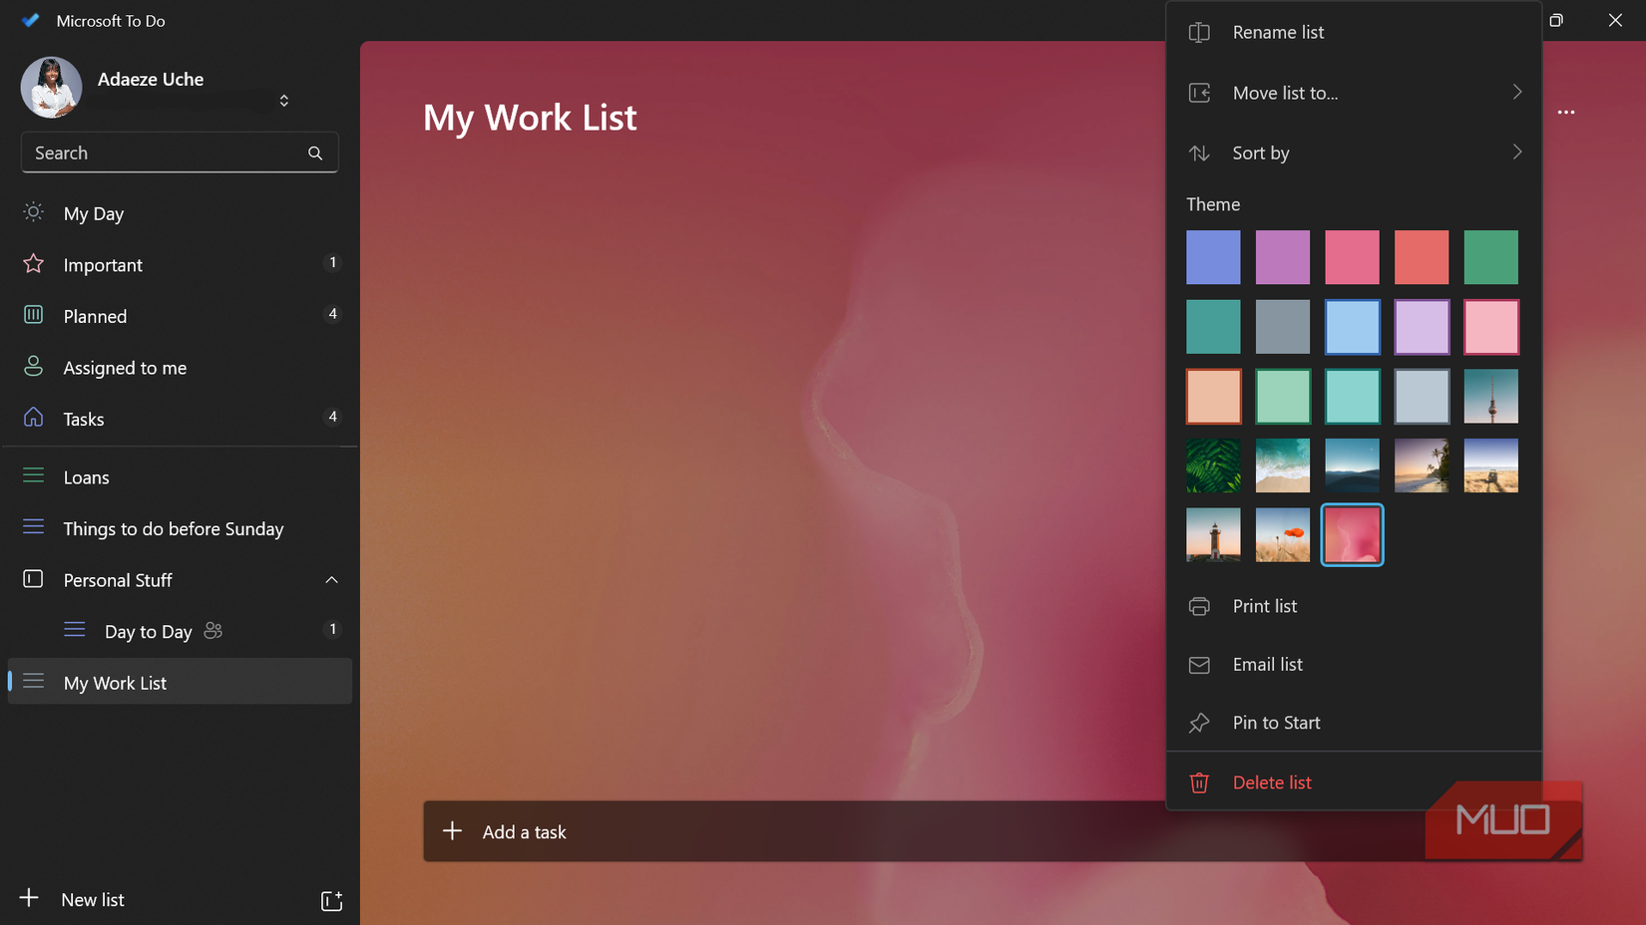Screen dimensions: 1646x925
Task: Click the New list button
Action: pyautogui.click(x=92, y=898)
